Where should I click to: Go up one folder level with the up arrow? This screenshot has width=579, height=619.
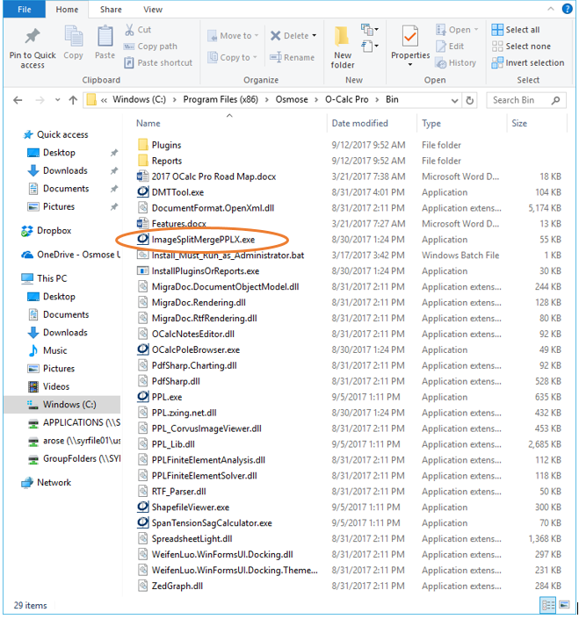(73, 100)
